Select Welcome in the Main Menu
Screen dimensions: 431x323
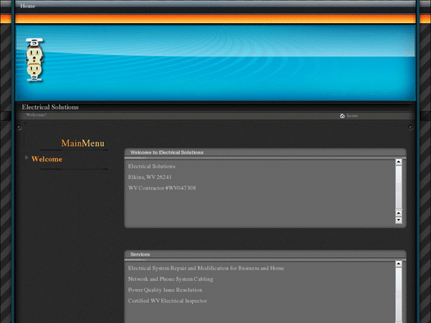pyautogui.click(x=47, y=159)
